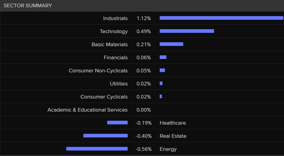The image size is (284, 156).
Task: Click the Energy -0.56% value
Action: pos(144,149)
